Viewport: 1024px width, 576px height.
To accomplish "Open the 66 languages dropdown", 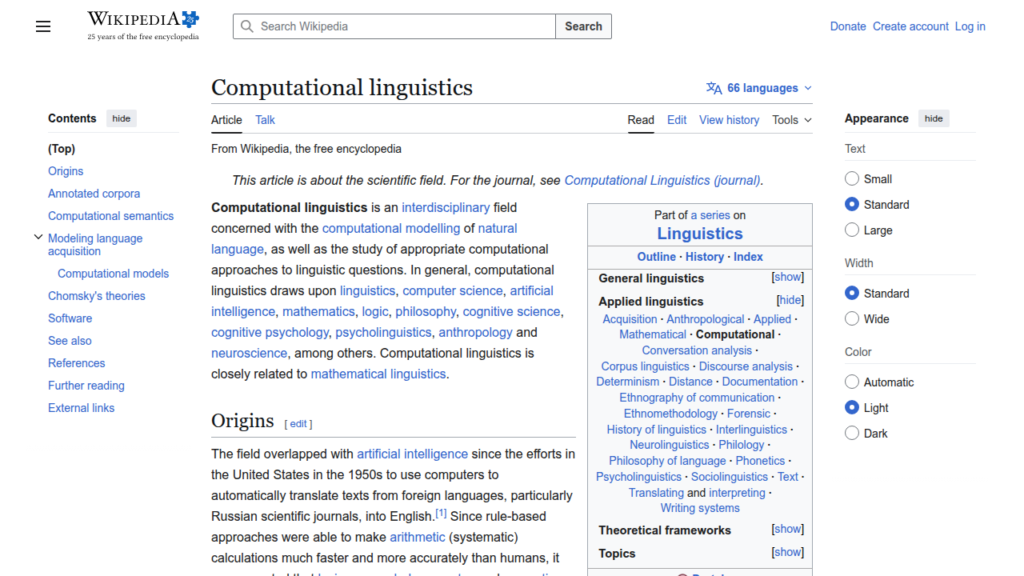I will (759, 88).
